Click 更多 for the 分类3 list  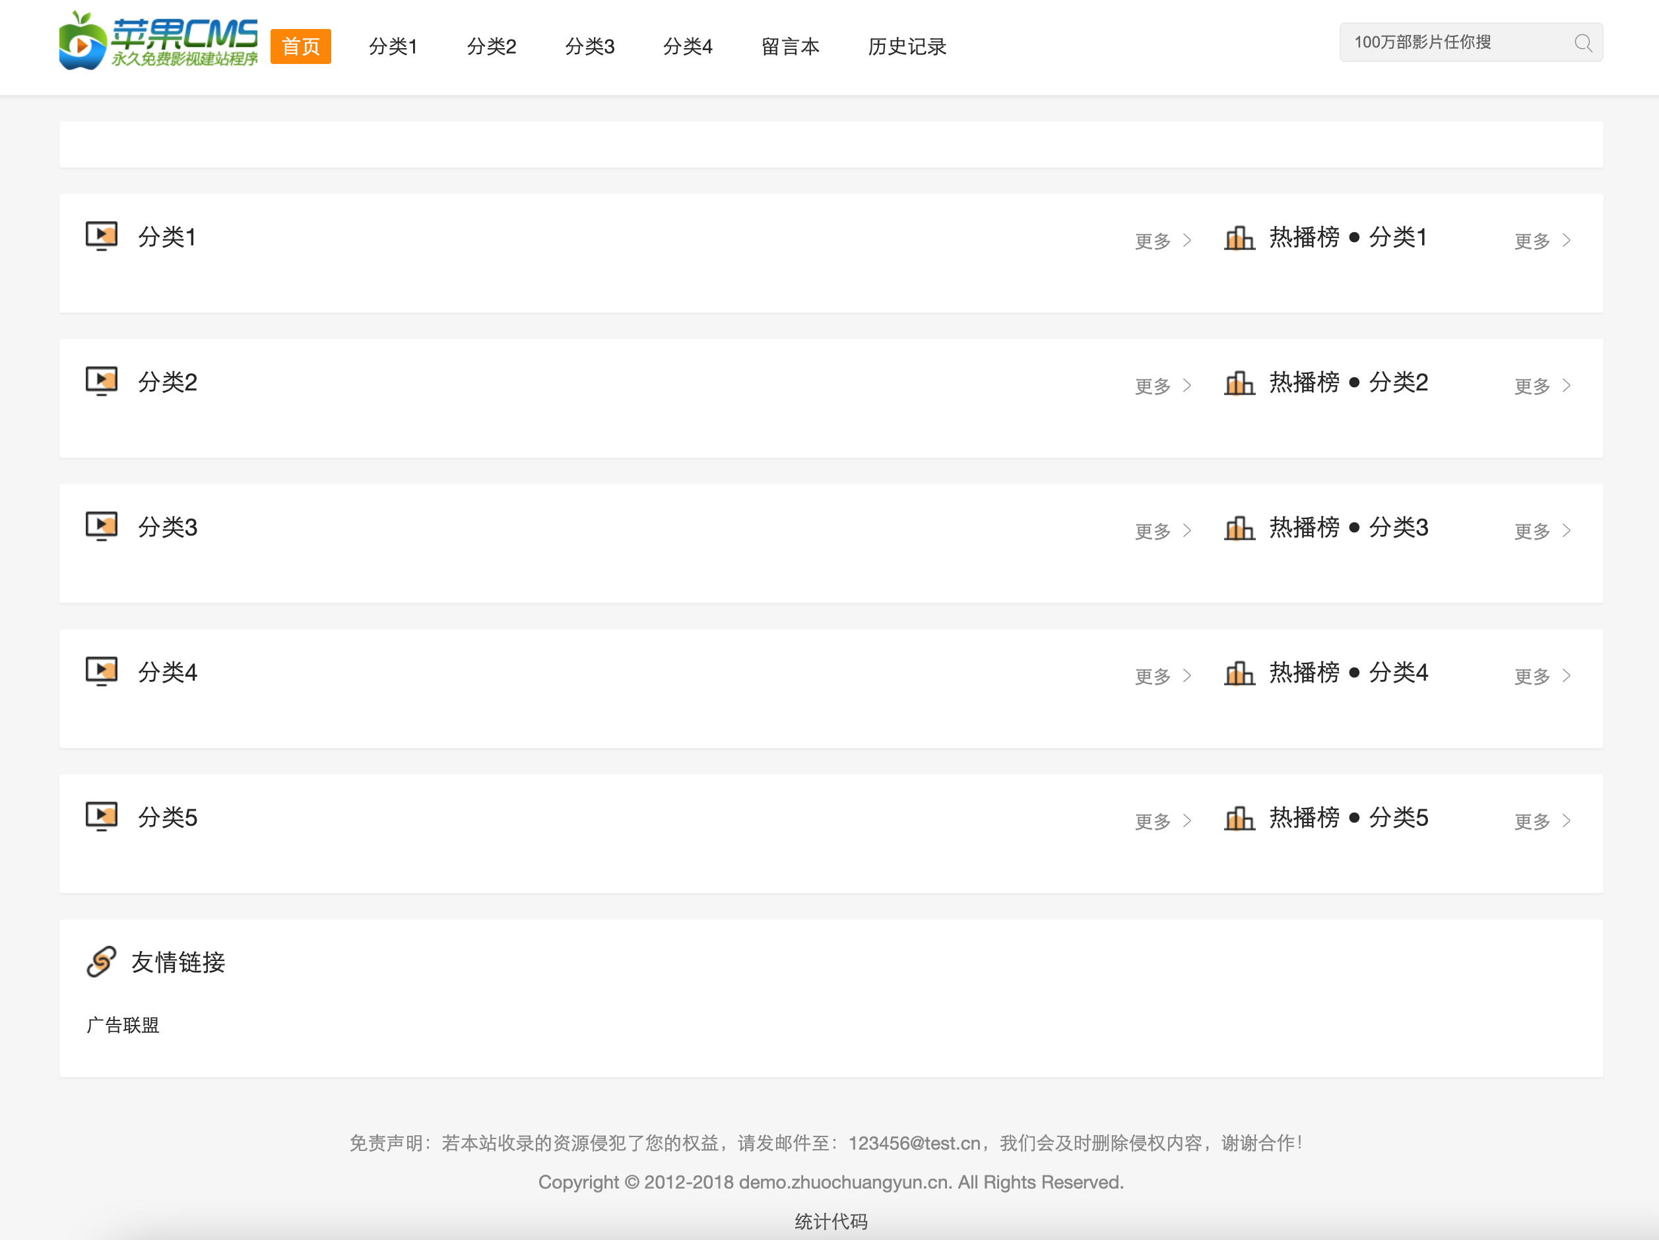1163,531
